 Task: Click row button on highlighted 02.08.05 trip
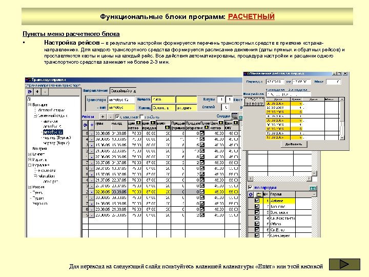pyautogui.click(x=92, y=192)
